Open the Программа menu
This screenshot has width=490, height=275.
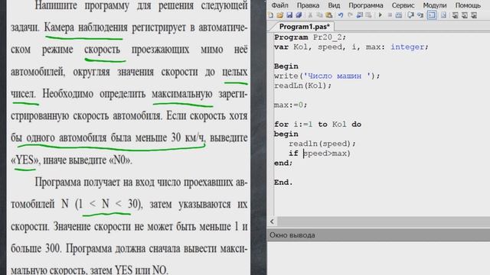tap(366, 5)
